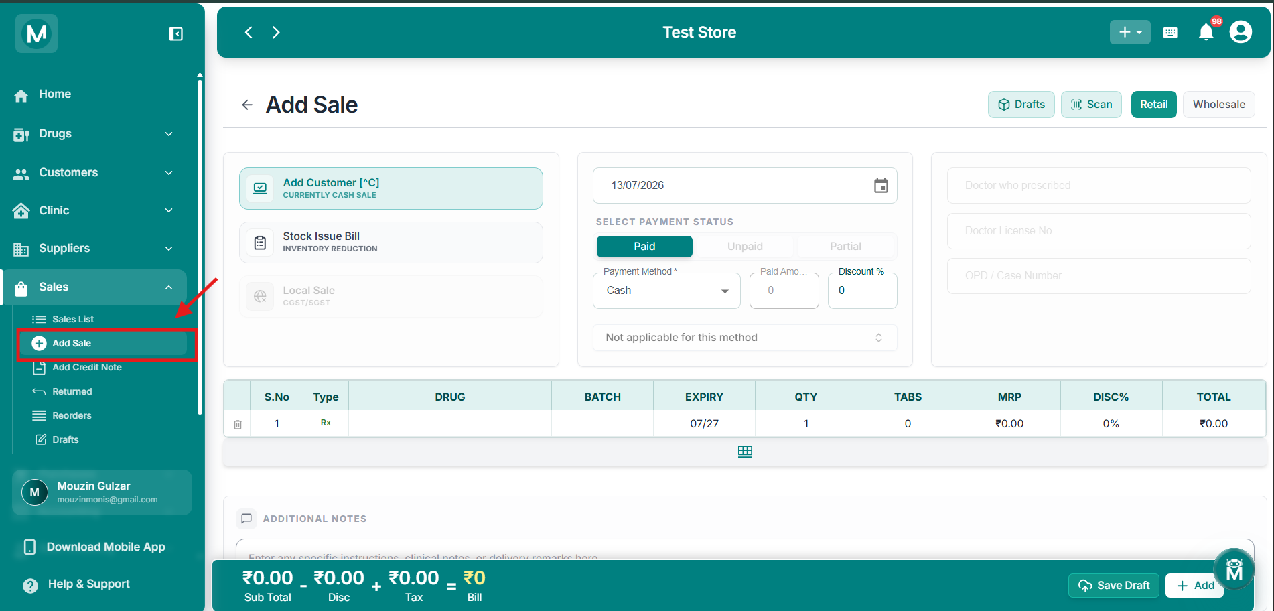Switch to Wholesale sale mode
Viewport: 1274px width, 611px height.
pos(1218,105)
